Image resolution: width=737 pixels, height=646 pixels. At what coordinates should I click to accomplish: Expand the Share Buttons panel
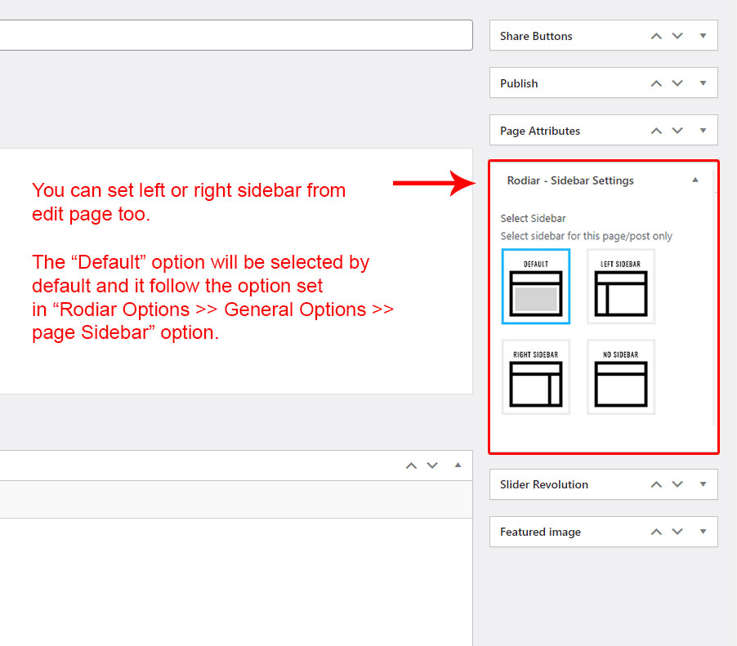pos(703,36)
